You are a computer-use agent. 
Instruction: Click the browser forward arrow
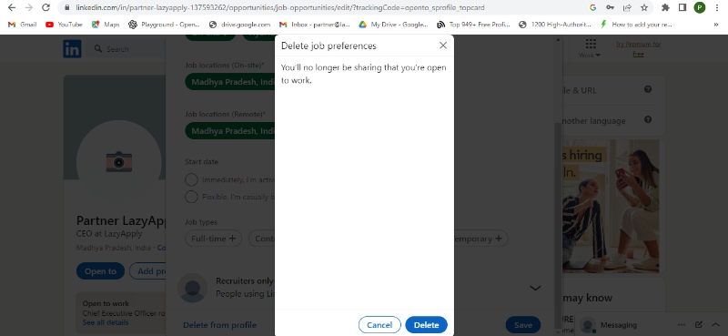(28, 7)
